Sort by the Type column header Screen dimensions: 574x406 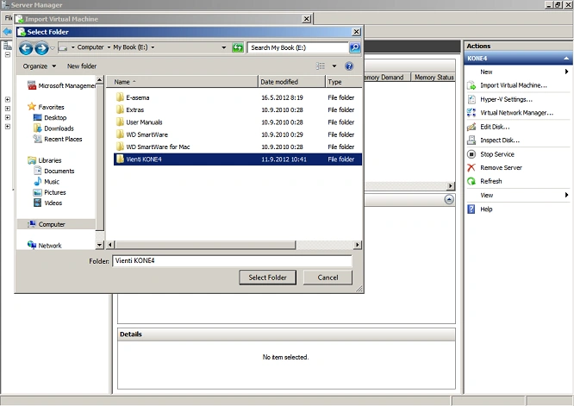343,82
